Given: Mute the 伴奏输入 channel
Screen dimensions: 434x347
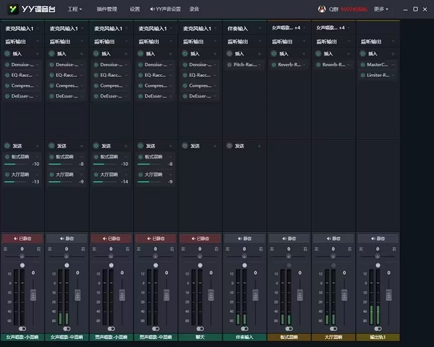Looking at the screenshot, I should 244,238.
